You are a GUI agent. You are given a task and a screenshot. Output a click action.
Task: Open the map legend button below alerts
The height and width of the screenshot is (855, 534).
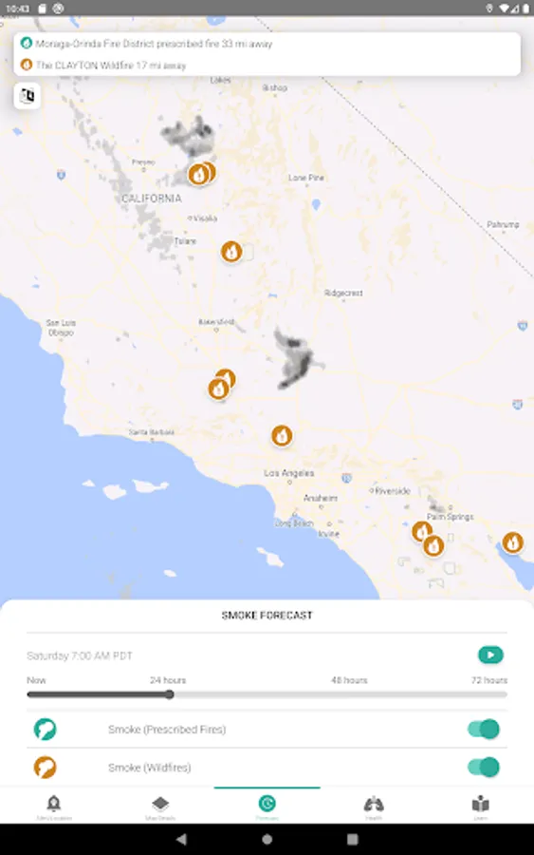(28, 95)
